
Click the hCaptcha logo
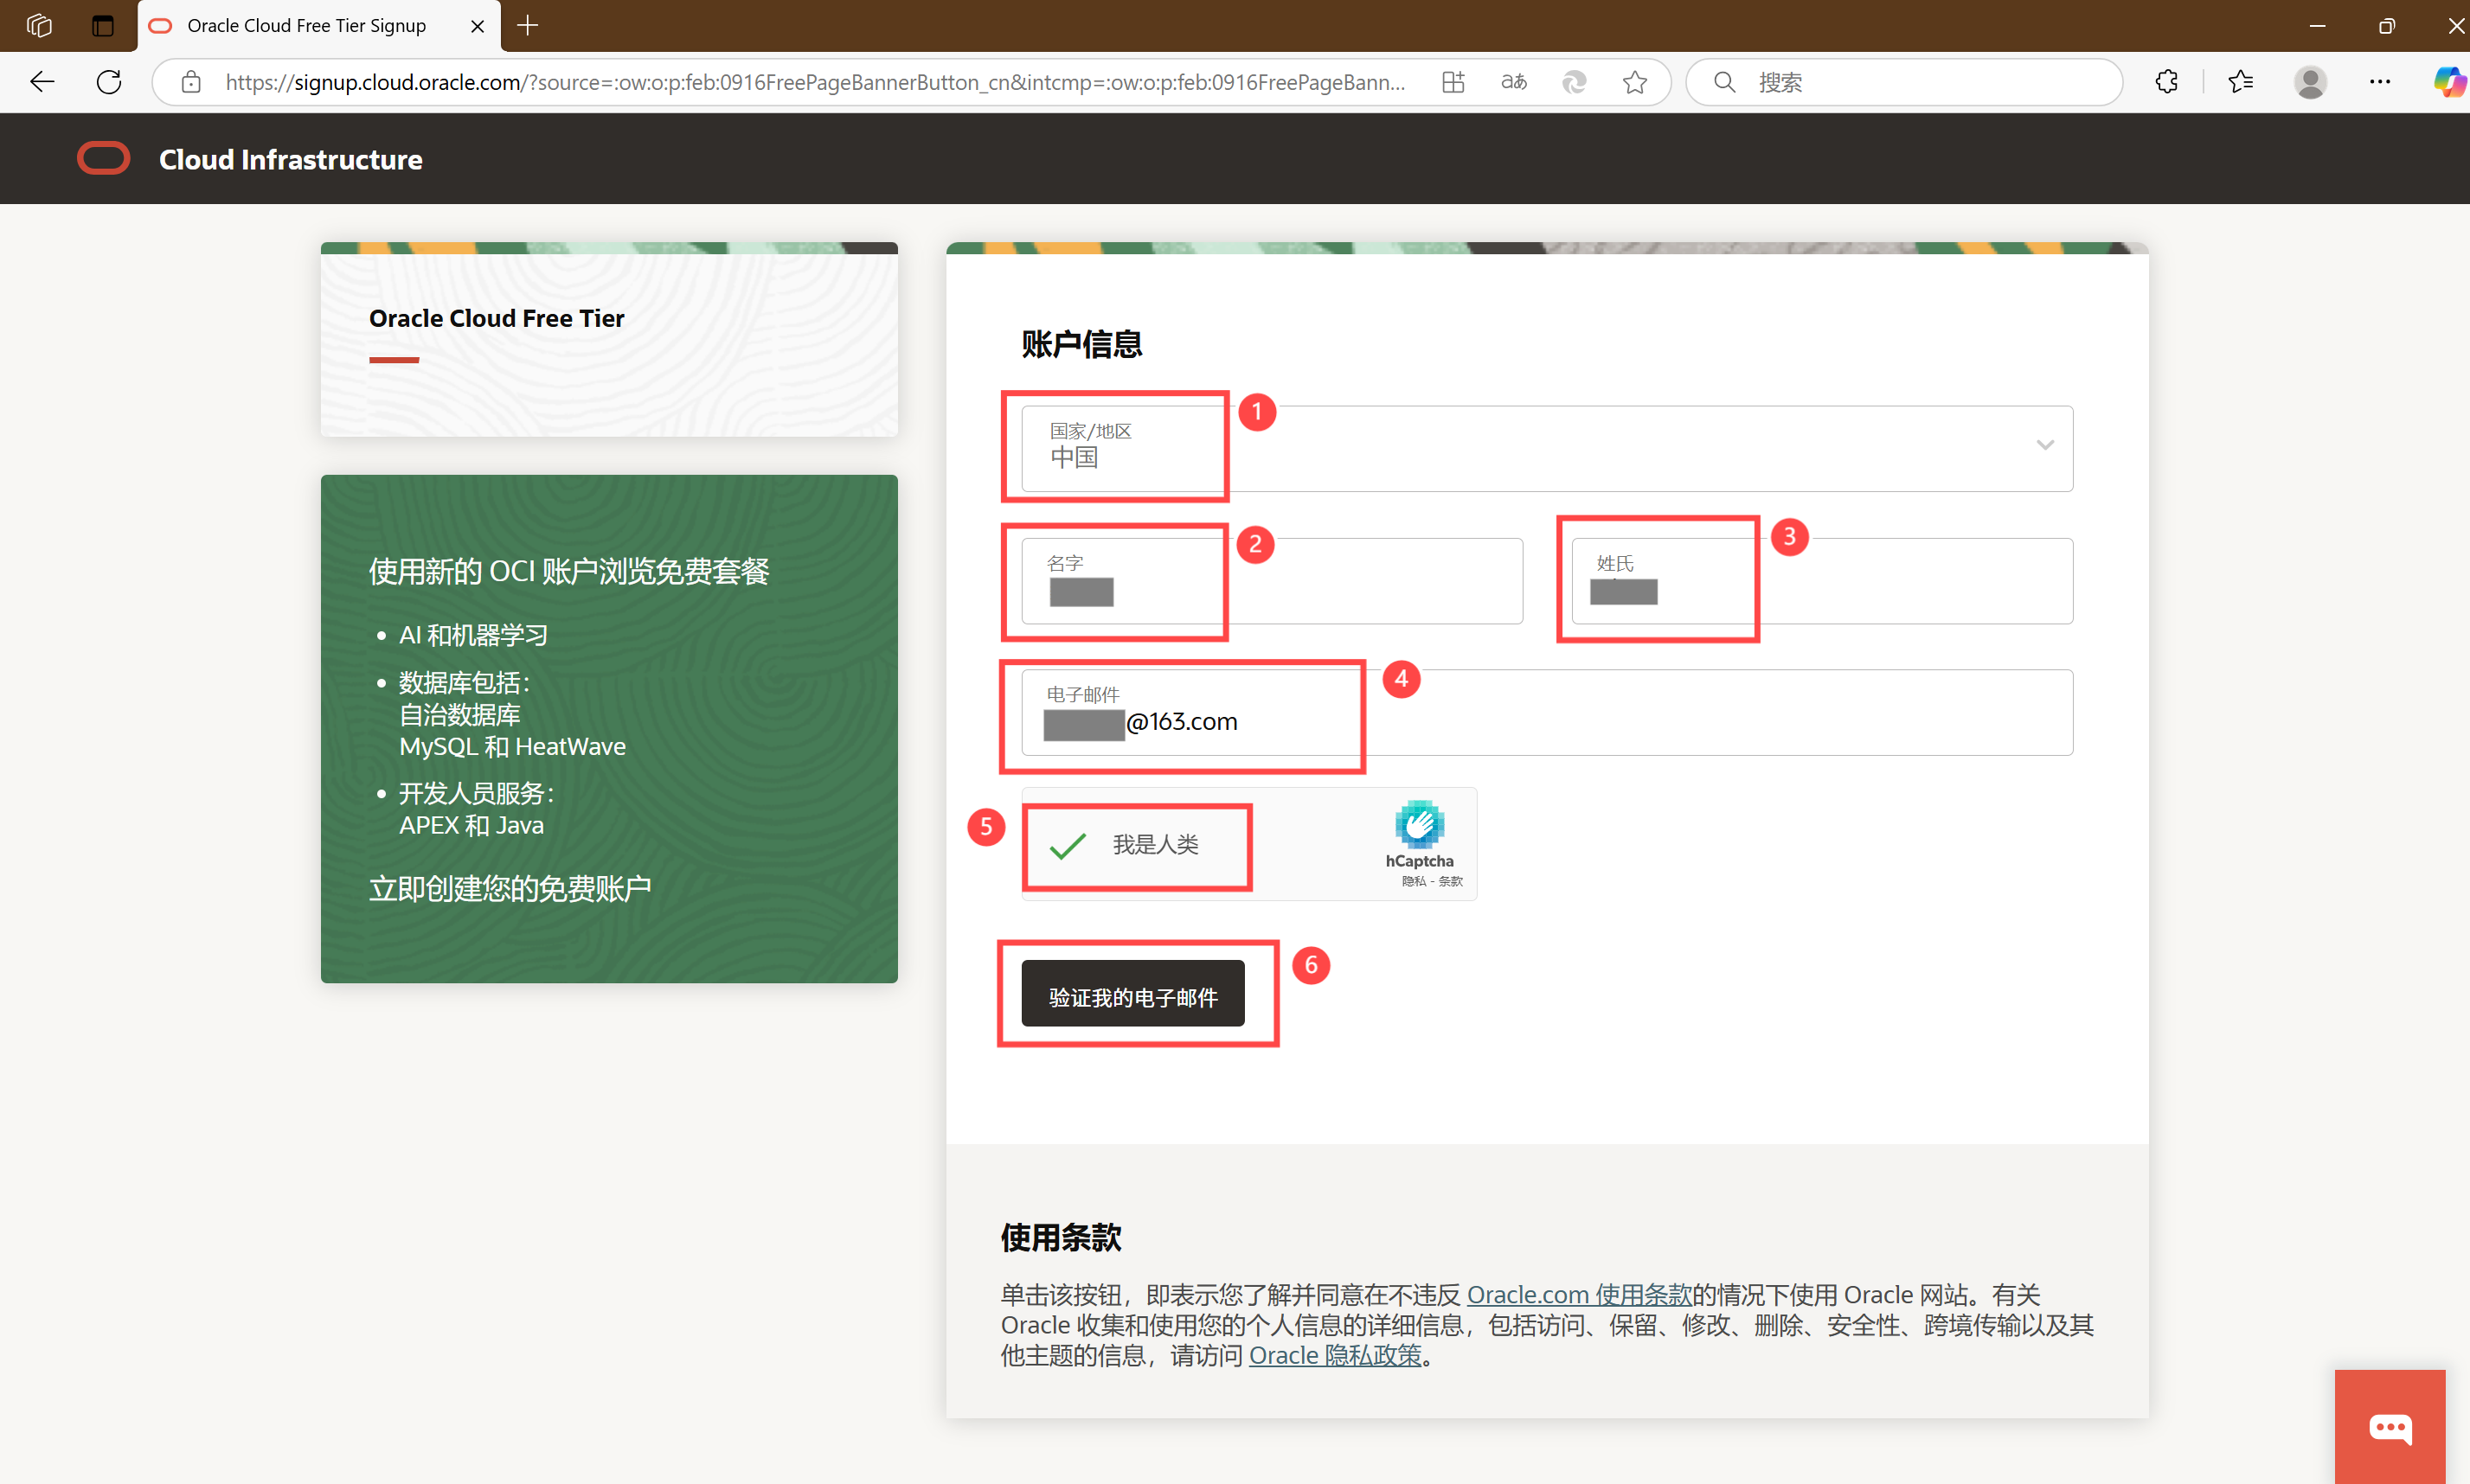tap(1419, 824)
